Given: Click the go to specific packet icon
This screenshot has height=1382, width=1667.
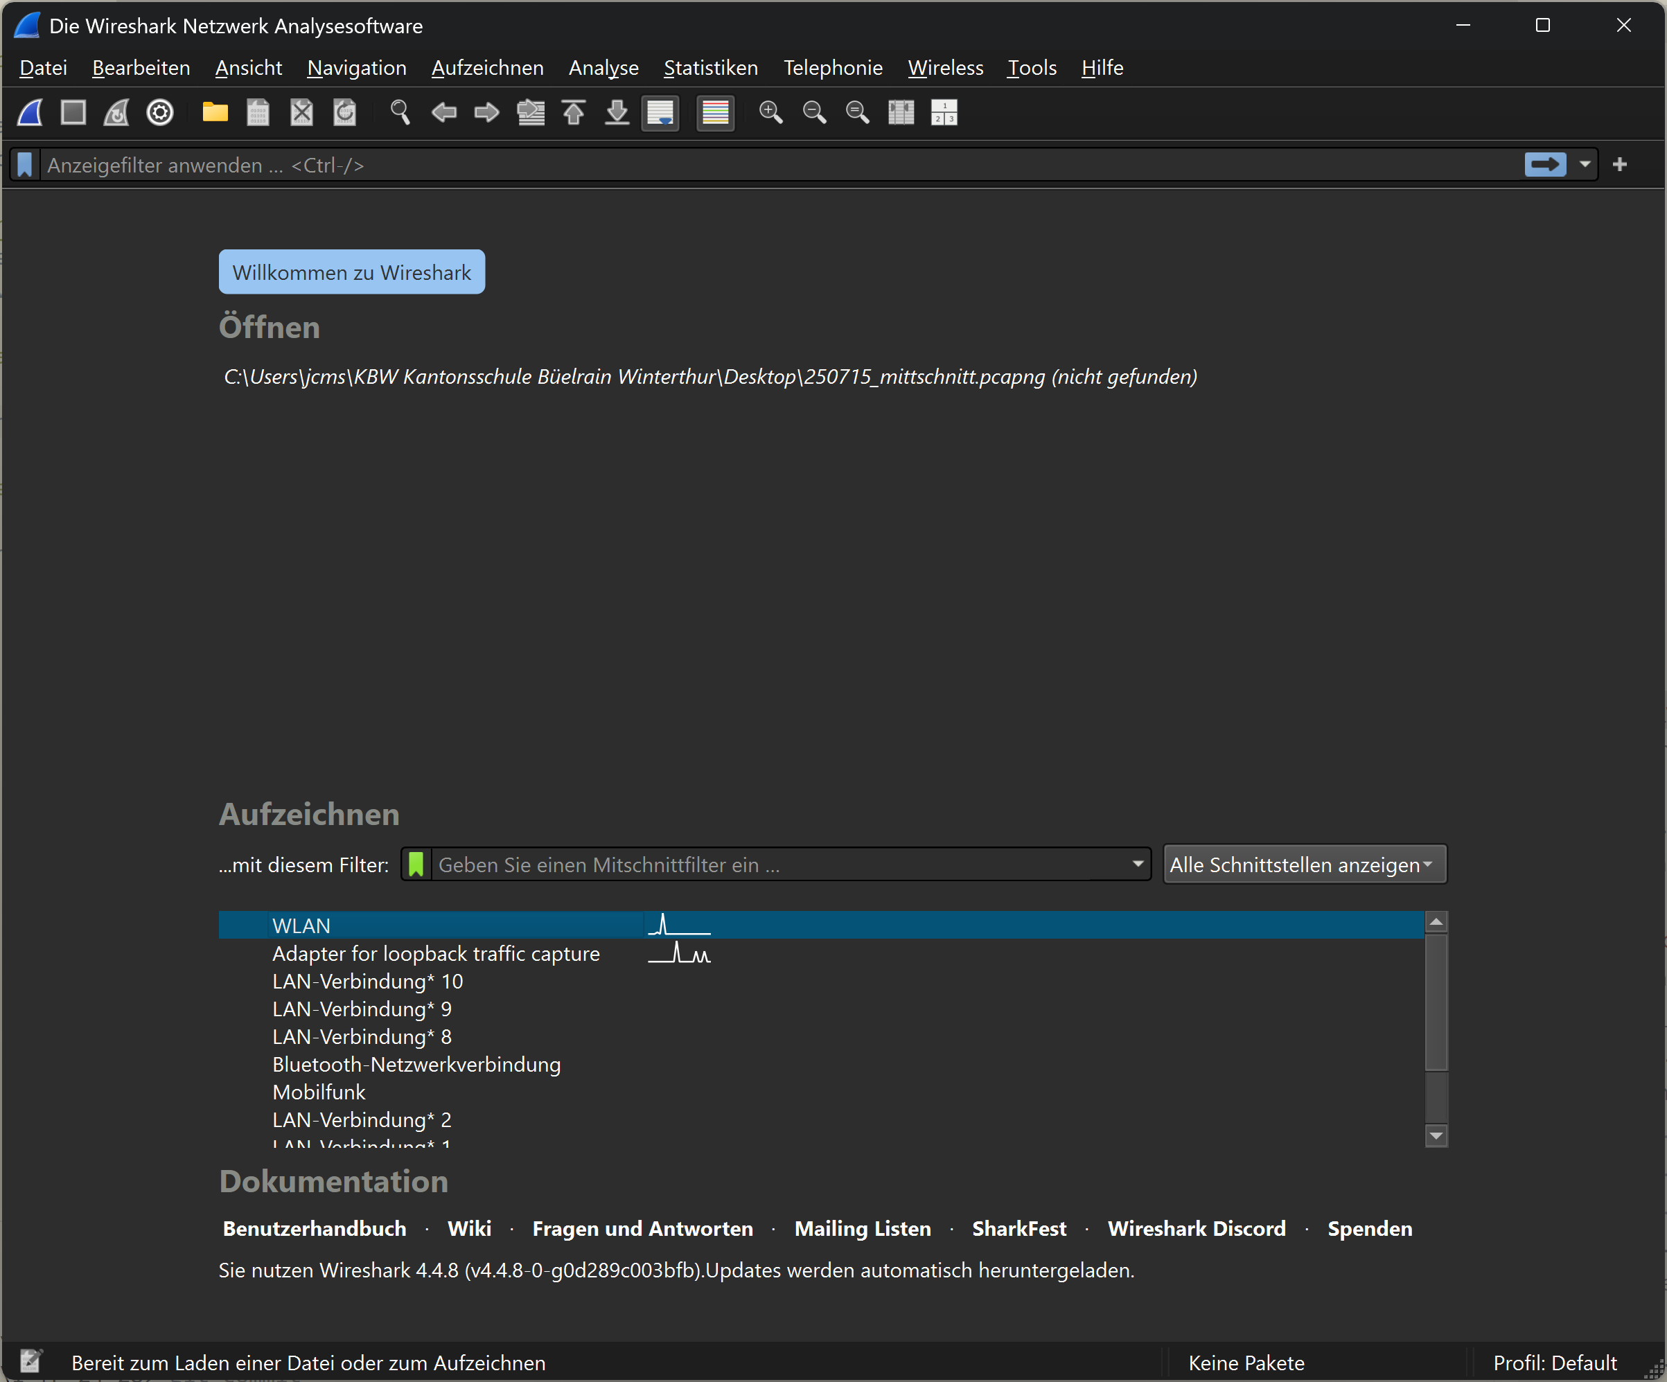Looking at the screenshot, I should pos(530,113).
